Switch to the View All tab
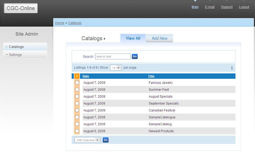Image resolution: width=255 pixels, height=159 pixels. [133, 38]
